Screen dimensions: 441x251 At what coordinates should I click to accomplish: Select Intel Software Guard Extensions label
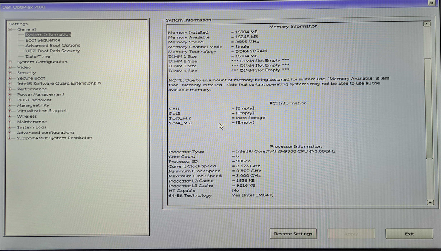pyautogui.click(x=59, y=84)
